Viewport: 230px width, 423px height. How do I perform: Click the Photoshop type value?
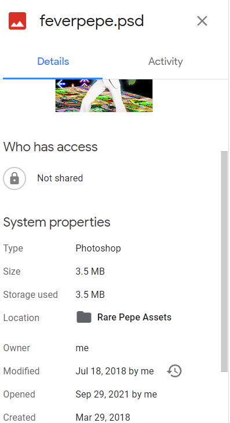click(98, 248)
